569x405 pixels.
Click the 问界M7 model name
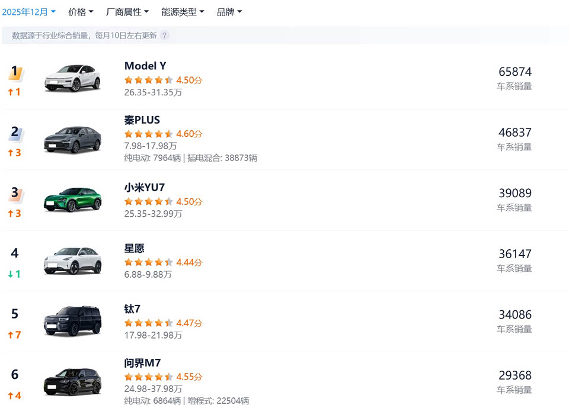[143, 363]
